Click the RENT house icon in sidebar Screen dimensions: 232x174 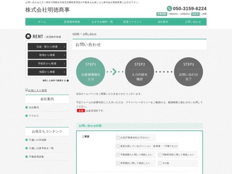pos(28,36)
